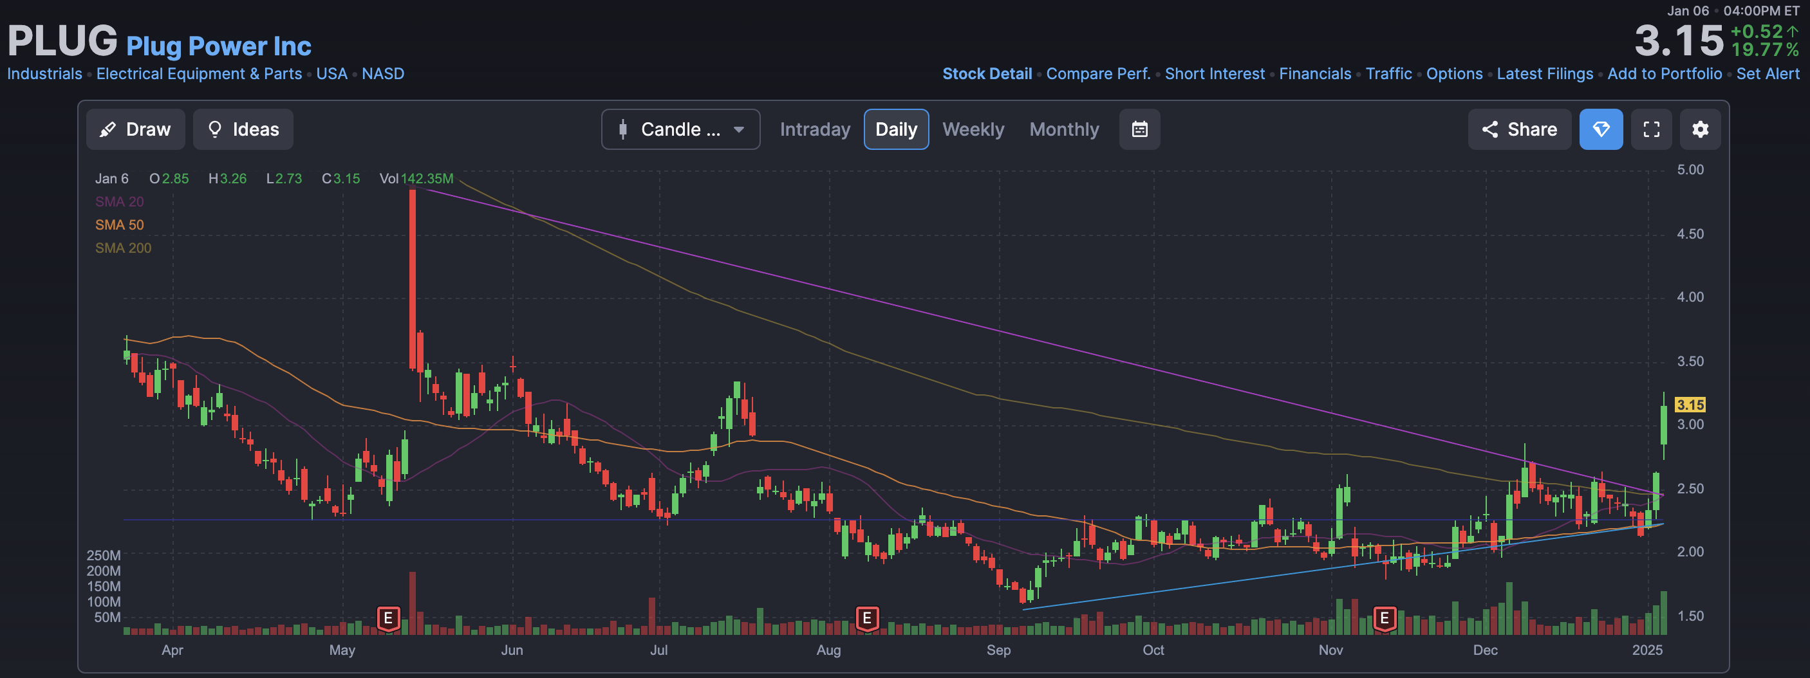Open the Ideas lightbulb button
1810x678 pixels.
pyautogui.click(x=243, y=129)
